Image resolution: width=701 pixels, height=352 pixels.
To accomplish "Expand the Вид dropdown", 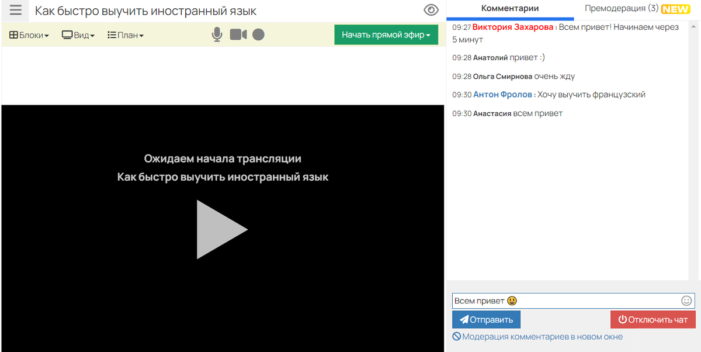I will click(78, 35).
